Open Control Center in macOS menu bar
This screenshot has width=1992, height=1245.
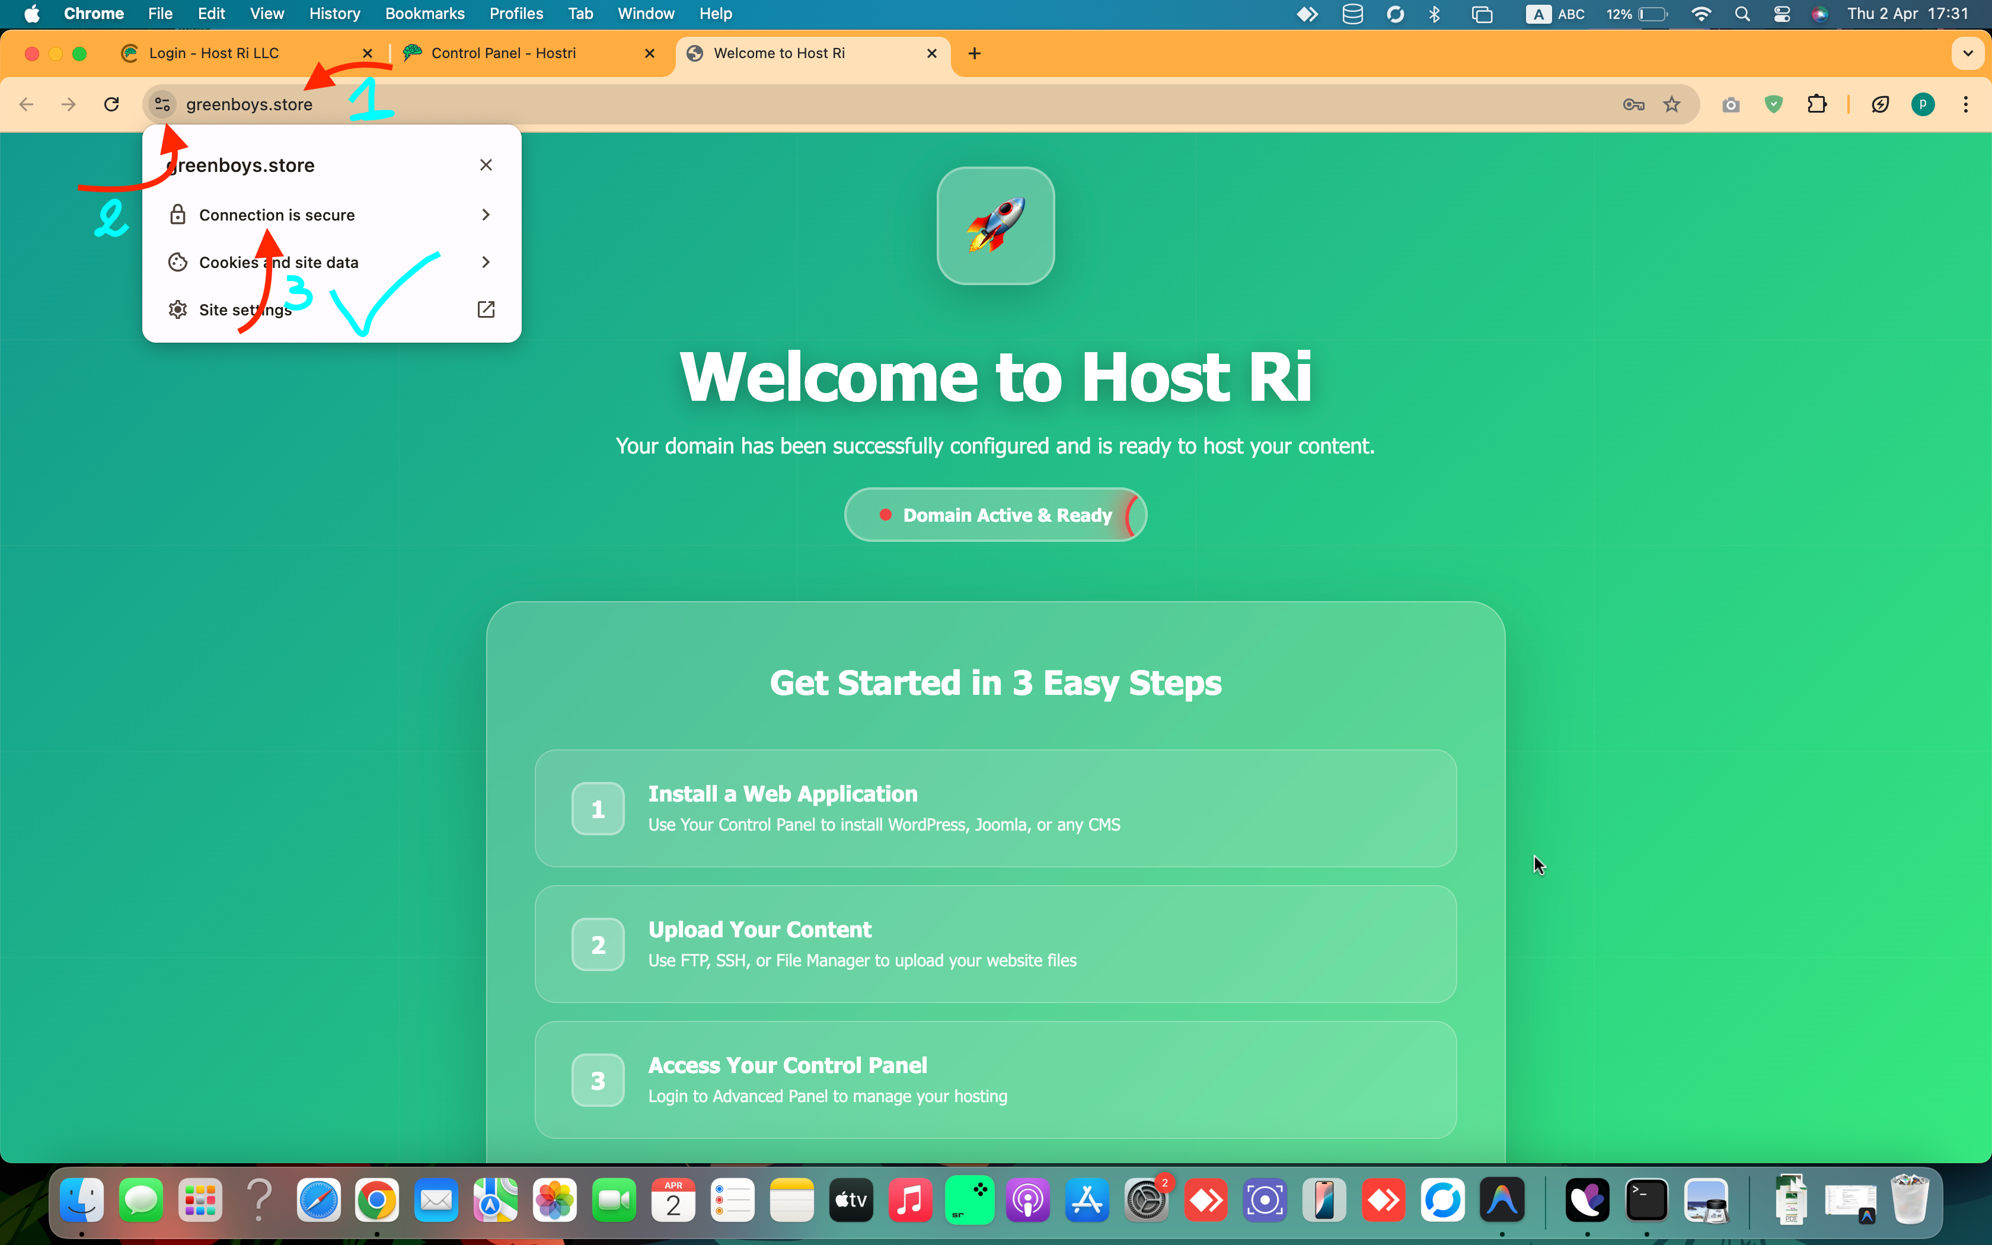[1782, 14]
